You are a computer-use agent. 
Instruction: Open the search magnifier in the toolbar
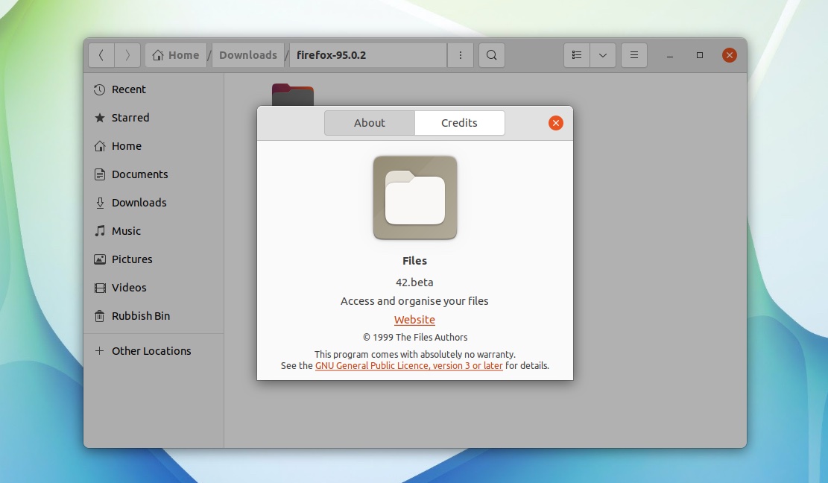[x=492, y=55]
